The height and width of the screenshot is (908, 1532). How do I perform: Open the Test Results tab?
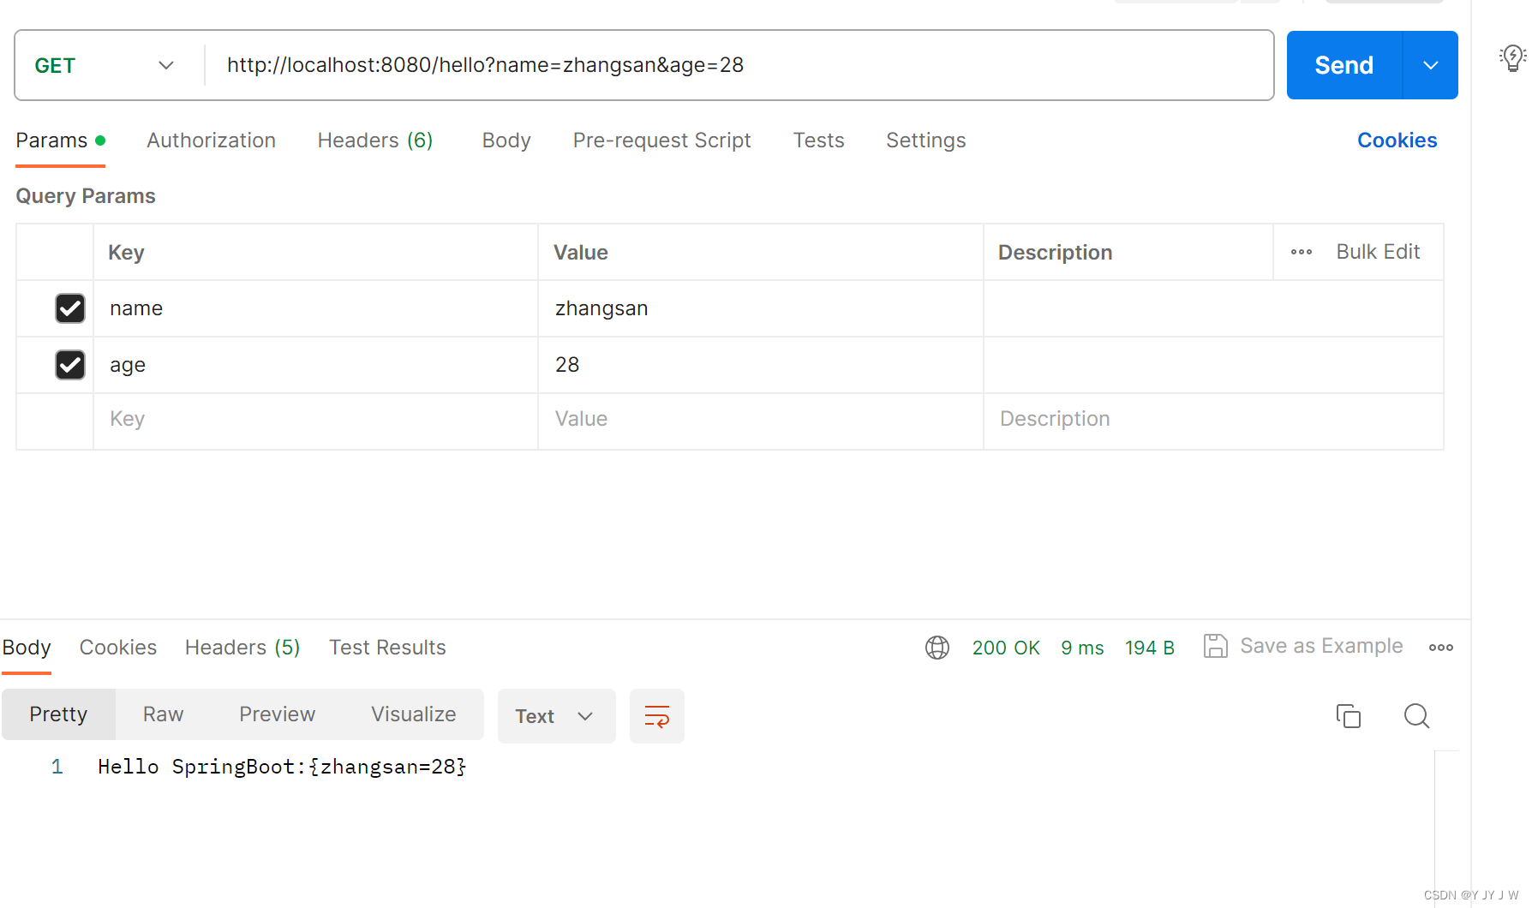coord(387,647)
